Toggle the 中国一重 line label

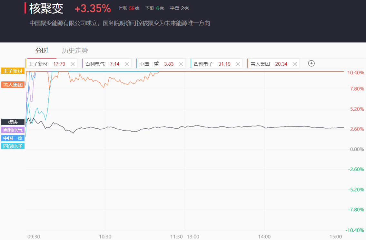(13, 138)
